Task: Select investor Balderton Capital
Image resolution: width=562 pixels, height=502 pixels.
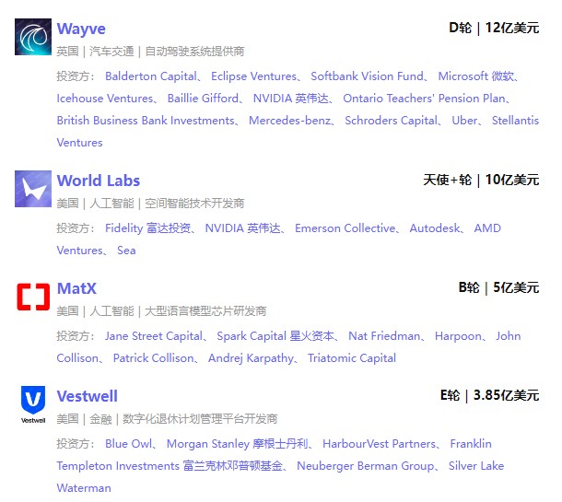Action: click(x=151, y=76)
